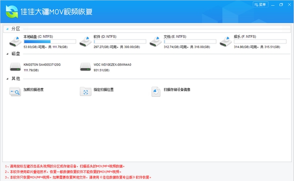Select the 文档 E: NTFS drive icon
Viewport: 294px width, 181px height.
point(156,42)
